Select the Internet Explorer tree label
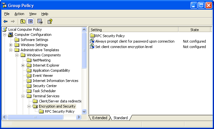Viewport: 214px width, 129px height. (x=46, y=65)
